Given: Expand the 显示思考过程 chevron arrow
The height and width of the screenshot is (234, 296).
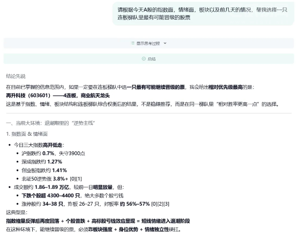Looking at the screenshot, I should [165, 43].
